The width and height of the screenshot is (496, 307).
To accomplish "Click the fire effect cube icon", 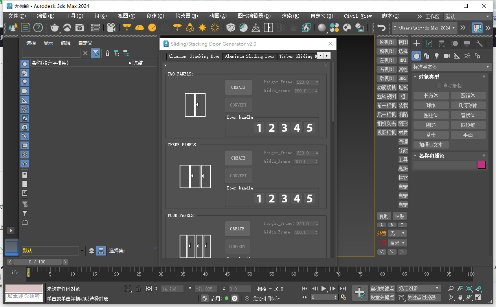I will coord(306,28).
